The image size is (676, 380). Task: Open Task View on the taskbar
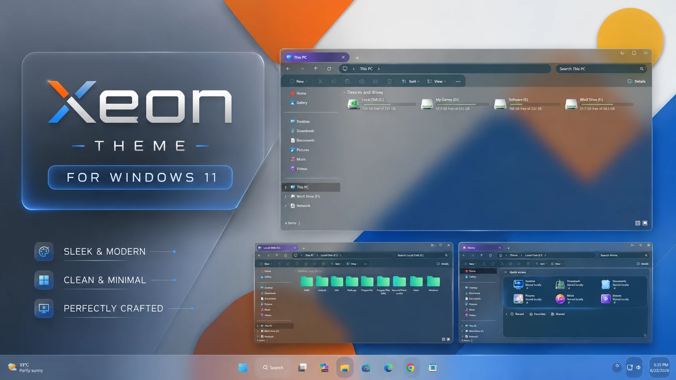pyautogui.click(x=302, y=367)
